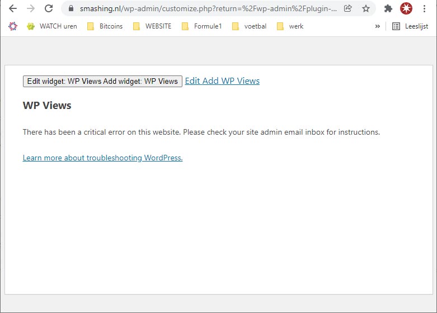This screenshot has height=313, width=437.
Task: Bookmark this page with the star icon
Action: pos(366,8)
